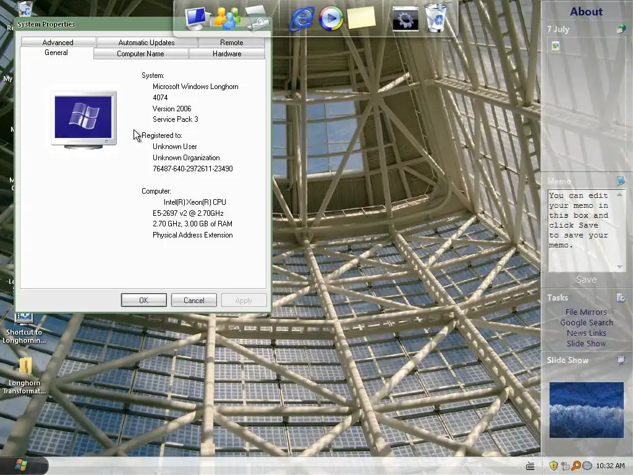Viewport: 633px width, 475px height.
Task: Open the News Links task
Action: (586, 333)
